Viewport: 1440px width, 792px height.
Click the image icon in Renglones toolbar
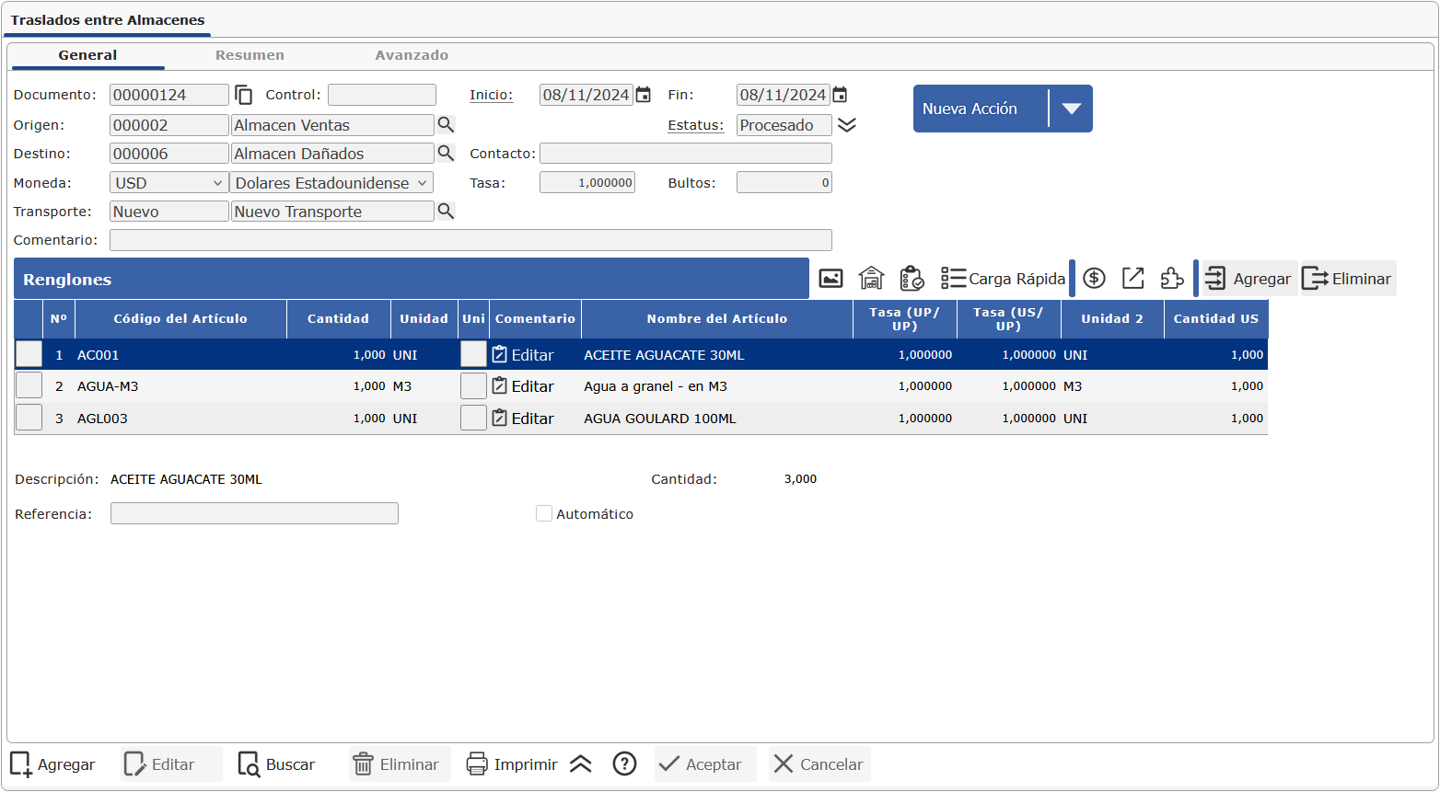(x=830, y=279)
